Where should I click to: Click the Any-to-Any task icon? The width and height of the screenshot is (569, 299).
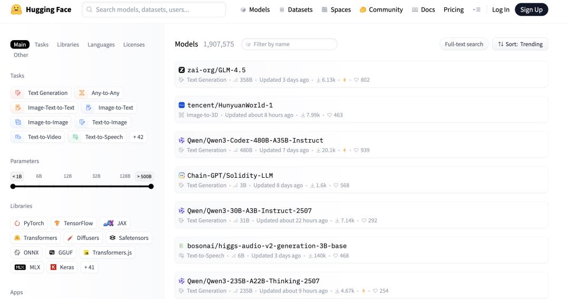82,93
